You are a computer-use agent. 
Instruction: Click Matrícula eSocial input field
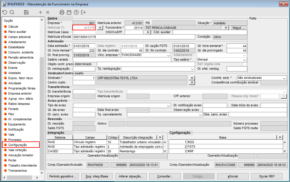134,37
